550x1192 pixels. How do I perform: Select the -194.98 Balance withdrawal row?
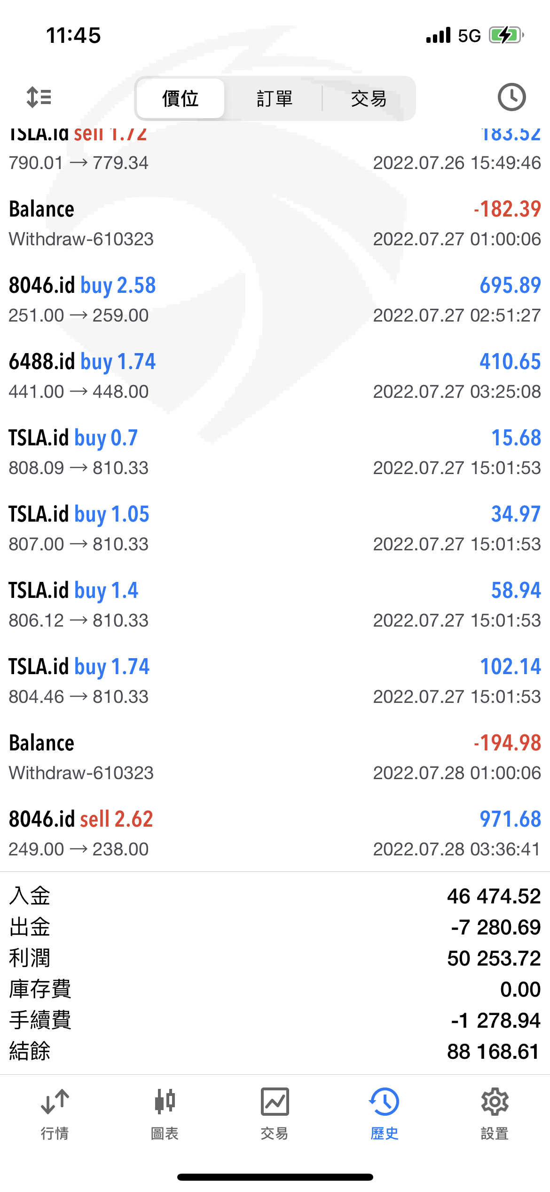point(275,757)
